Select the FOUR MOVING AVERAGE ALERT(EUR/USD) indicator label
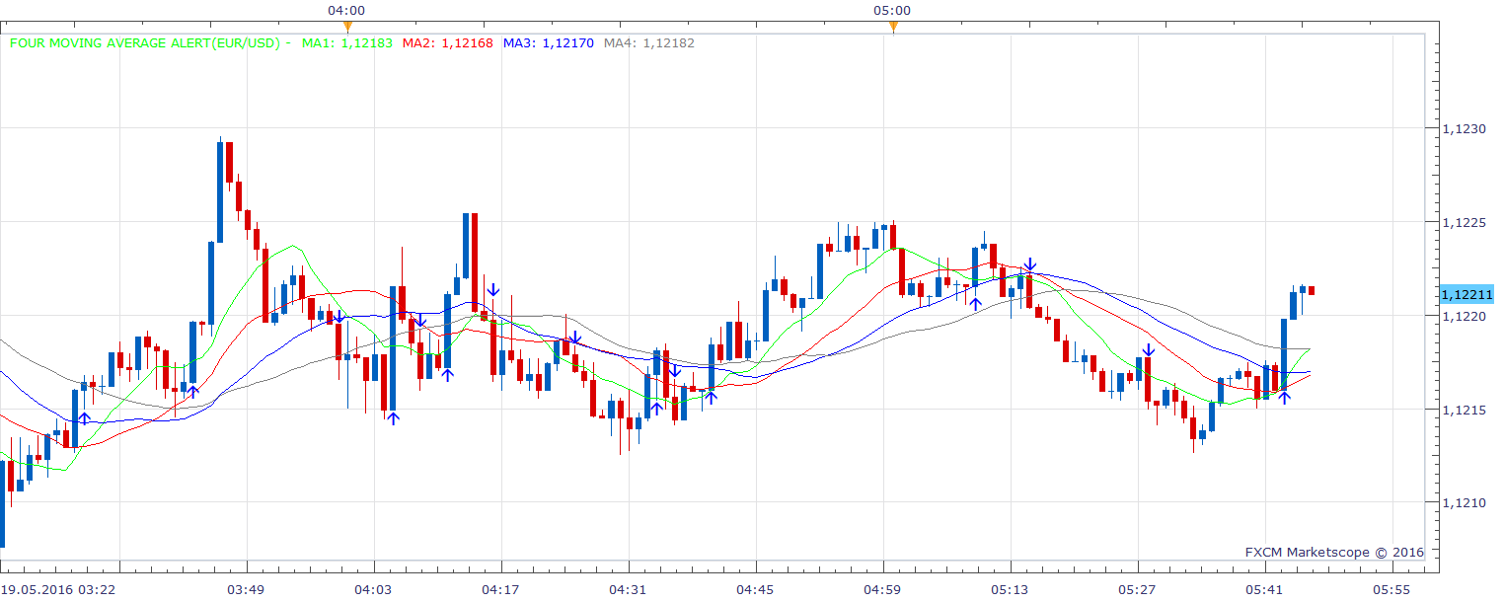The image size is (1504, 602). [x=147, y=42]
